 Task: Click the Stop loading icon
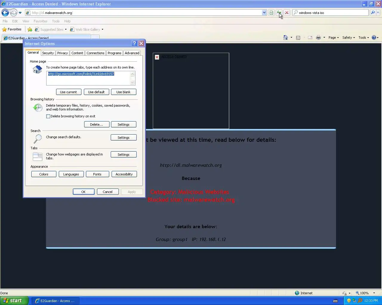pos(287,13)
